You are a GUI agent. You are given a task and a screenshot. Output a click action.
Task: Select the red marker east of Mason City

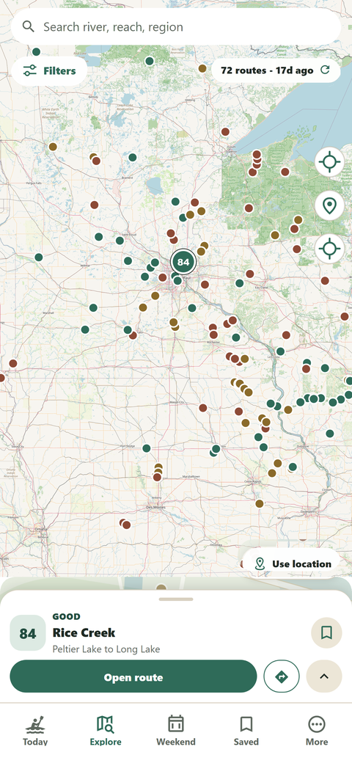pyautogui.click(x=202, y=408)
